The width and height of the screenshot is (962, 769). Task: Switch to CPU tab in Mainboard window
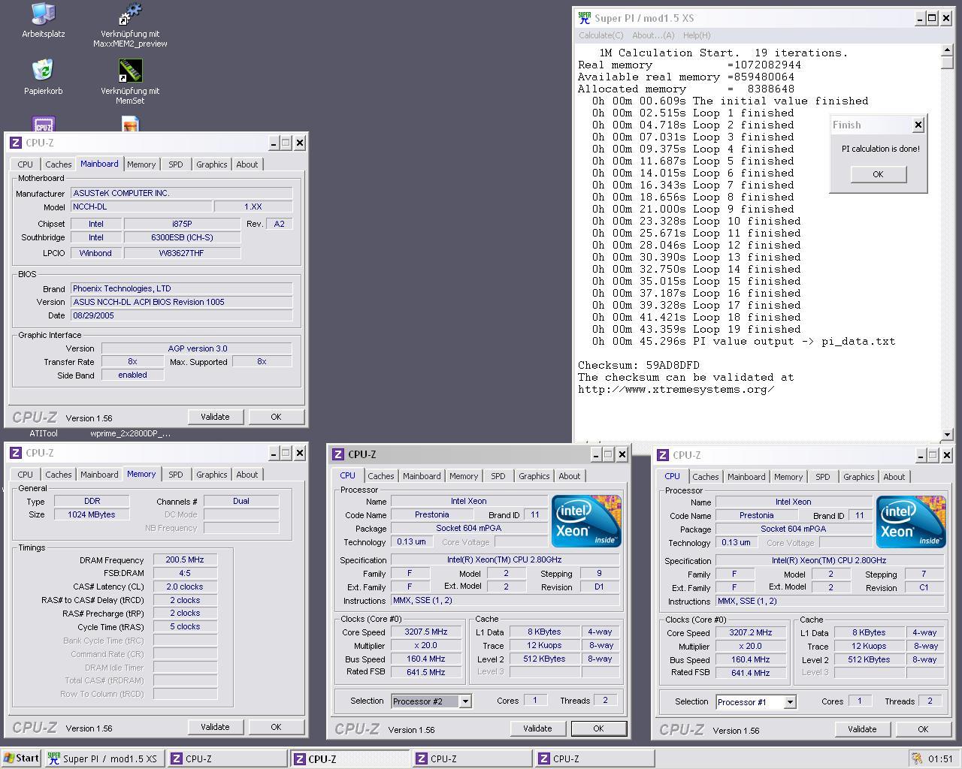click(25, 164)
